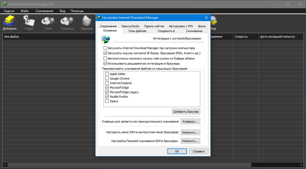Screen dimensions: 306x169
Task: Check the Google Chrome browser capture box
Action: (x=107, y=78)
